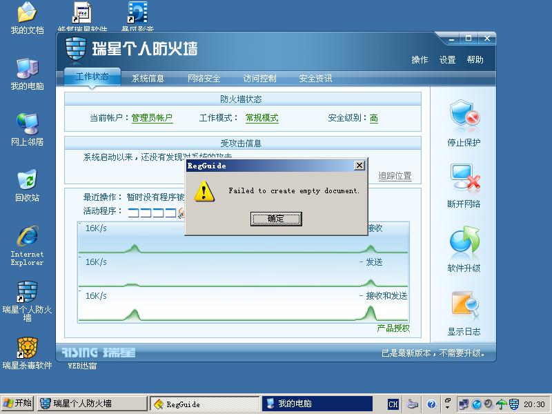Viewport: 552px width, 414px height.
Task: Click the network connection tray icon
Action: 464,404
